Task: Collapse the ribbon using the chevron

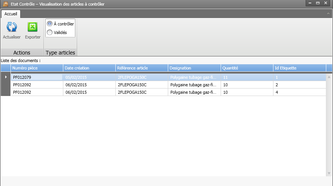Action: coord(328,13)
